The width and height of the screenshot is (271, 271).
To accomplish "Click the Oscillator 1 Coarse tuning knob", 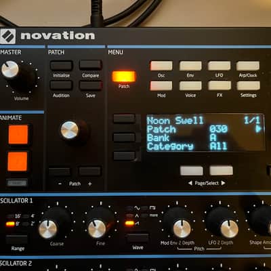I will [x=48, y=230].
